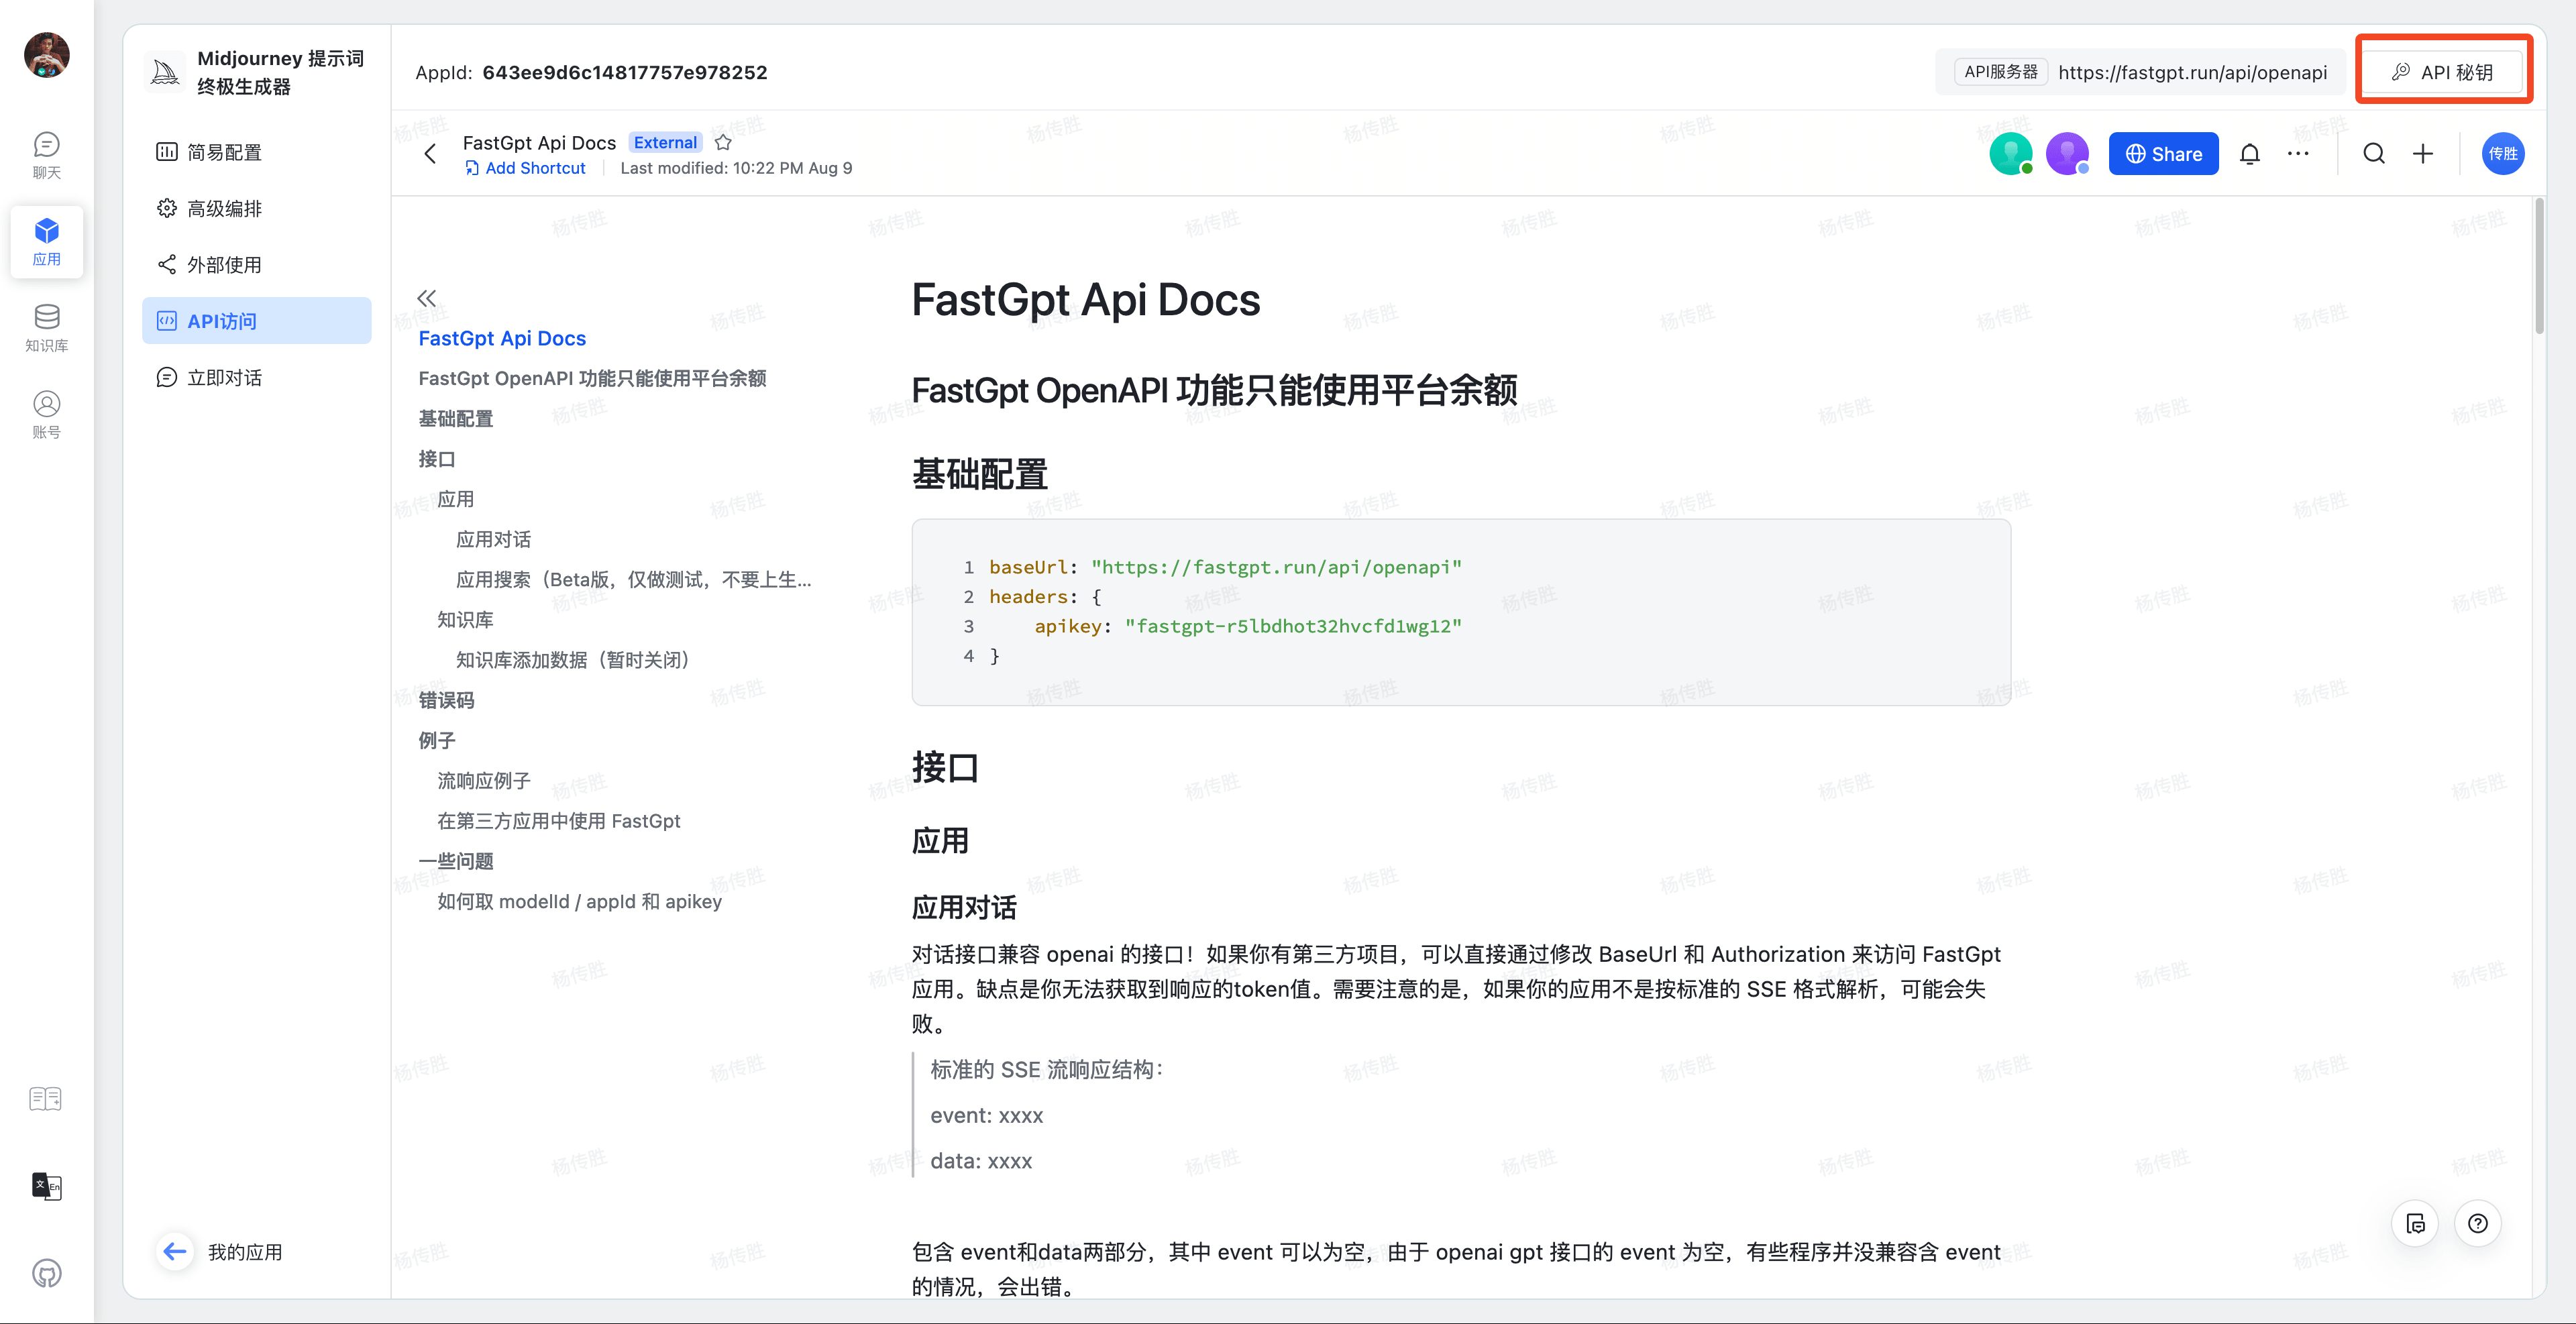Select the 高级编排 menu item
This screenshot has width=2576, height=1324.
pyautogui.click(x=223, y=208)
